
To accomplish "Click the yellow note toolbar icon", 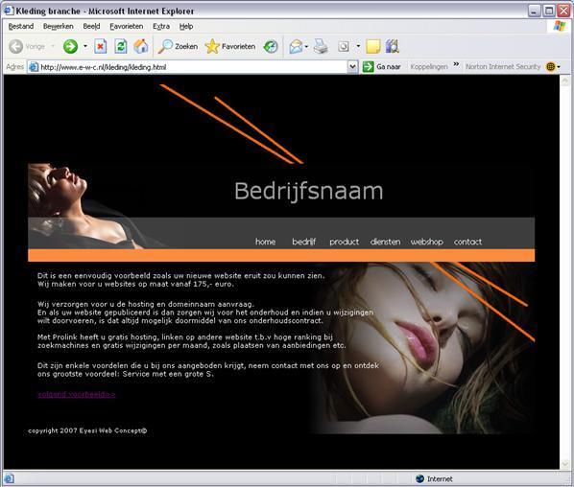I will [x=373, y=46].
